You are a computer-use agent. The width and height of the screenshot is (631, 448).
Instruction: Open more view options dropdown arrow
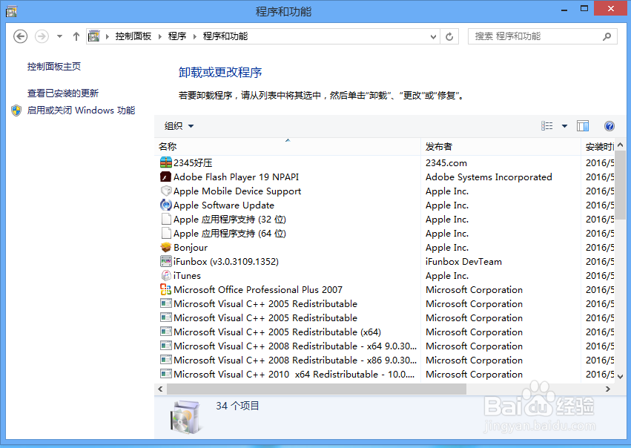point(564,126)
